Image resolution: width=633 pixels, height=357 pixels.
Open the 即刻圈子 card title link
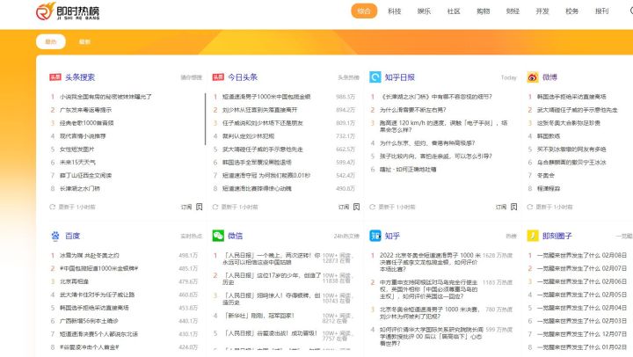tap(557, 236)
